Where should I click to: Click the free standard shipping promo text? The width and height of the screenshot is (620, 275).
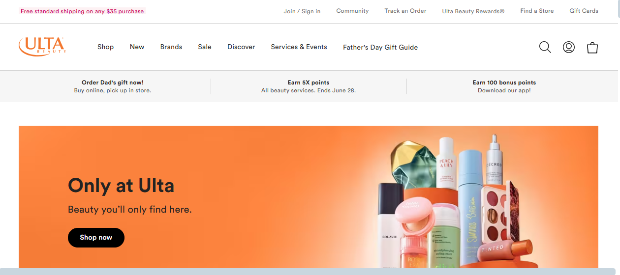click(82, 11)
